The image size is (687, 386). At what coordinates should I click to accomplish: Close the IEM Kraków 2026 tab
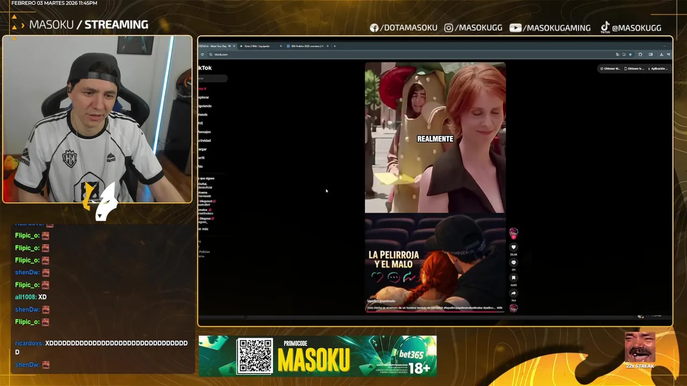[x=327, y=46]
